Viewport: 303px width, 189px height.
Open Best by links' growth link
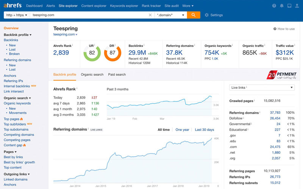[19, 162]
